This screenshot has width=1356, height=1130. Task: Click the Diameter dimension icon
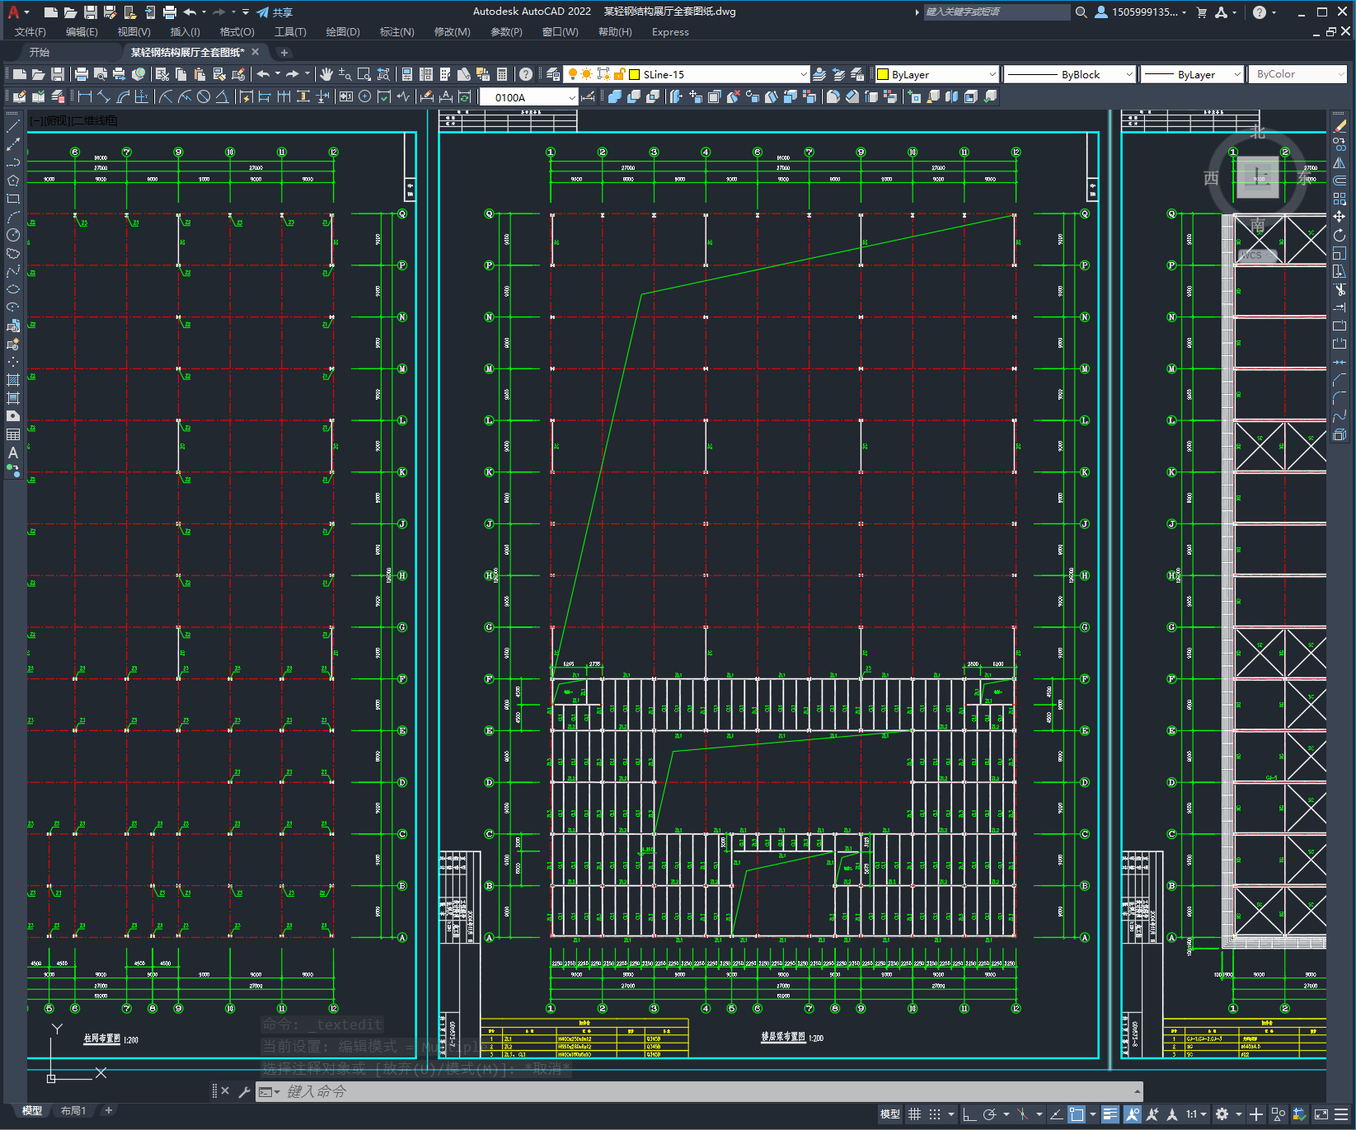pos(203,97)
